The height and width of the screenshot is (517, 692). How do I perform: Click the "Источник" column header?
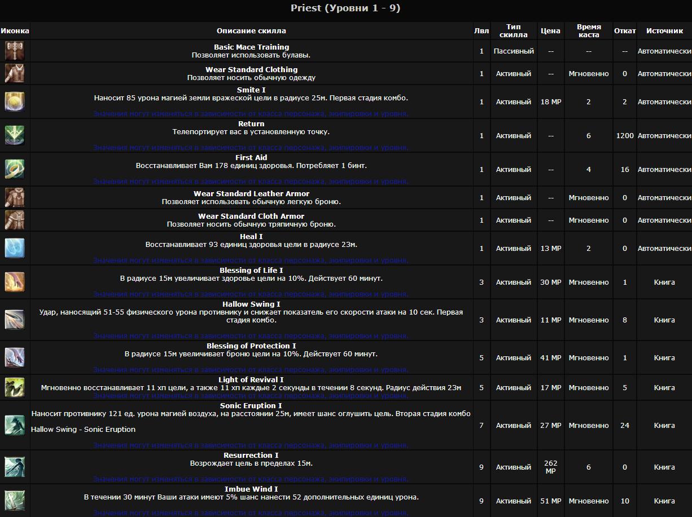(x=664, y=31)
